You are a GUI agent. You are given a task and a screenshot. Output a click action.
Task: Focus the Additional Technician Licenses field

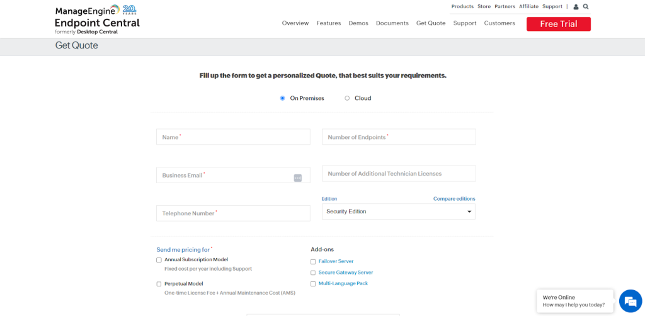click(x=399, y=173)
